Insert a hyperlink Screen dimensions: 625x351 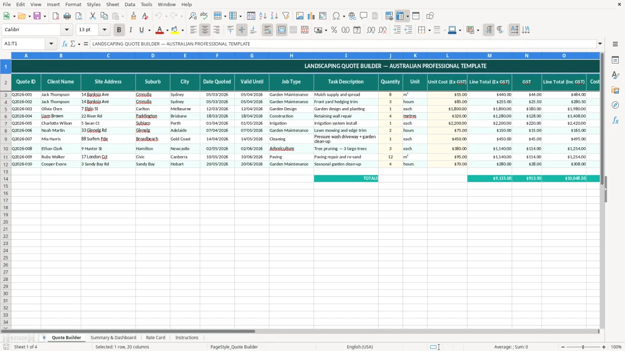(352, 16)
